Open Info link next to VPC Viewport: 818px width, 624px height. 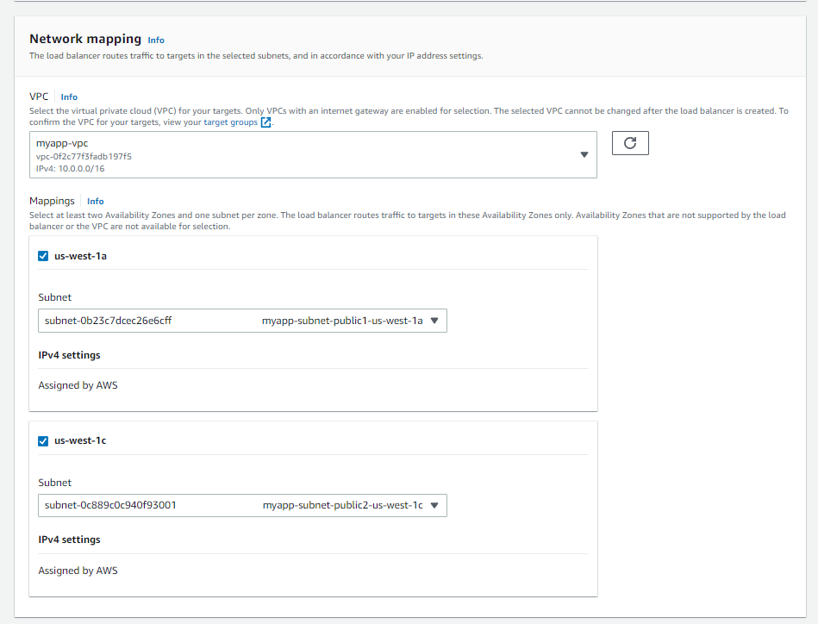pos(69,97)
